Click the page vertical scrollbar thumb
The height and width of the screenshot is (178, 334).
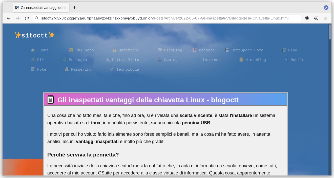point(330,32)
